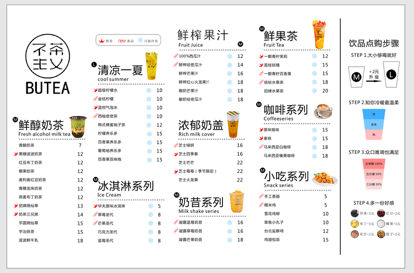This screenshot has height=273, width=414.
Task: Pick the 五分糖 50% sugar block
Action: (374, 174)
